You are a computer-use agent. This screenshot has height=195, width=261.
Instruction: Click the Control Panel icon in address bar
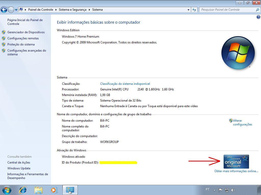21,10
